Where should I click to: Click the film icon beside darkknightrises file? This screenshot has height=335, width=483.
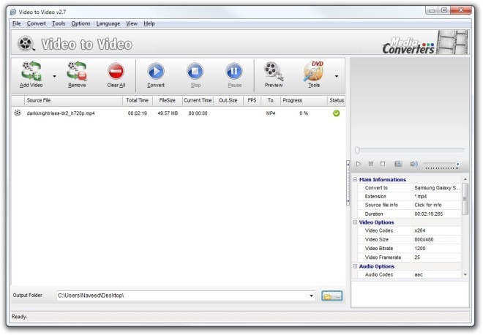[18, 113]
